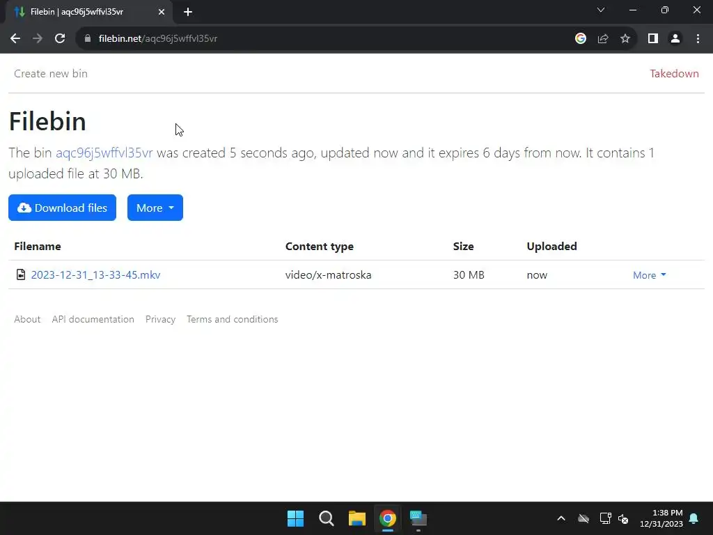Screen dimensions: 713x535
Task: Open the clock and date flyout
Action: [x=661, y=518]
